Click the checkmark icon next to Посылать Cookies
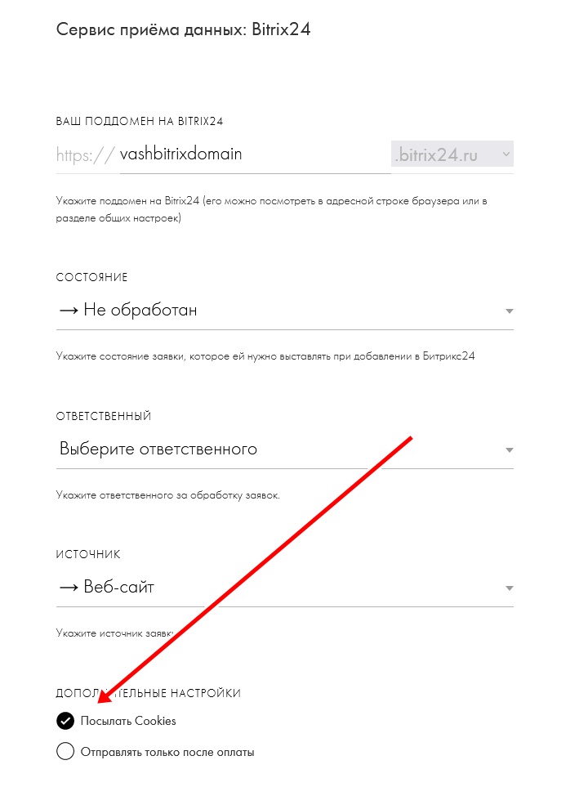The image size is (588, 805). pyautogui.click(x=65, y=721)
